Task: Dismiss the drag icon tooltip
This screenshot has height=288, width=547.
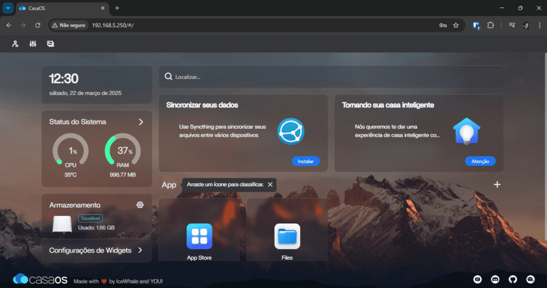Action: point(270,185)
